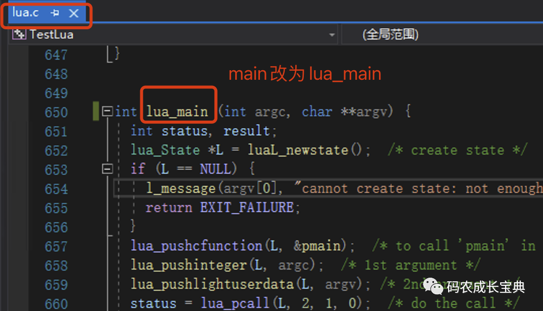
Task: Open the TestLua types dropdown
Action: (x=332, y=34)
